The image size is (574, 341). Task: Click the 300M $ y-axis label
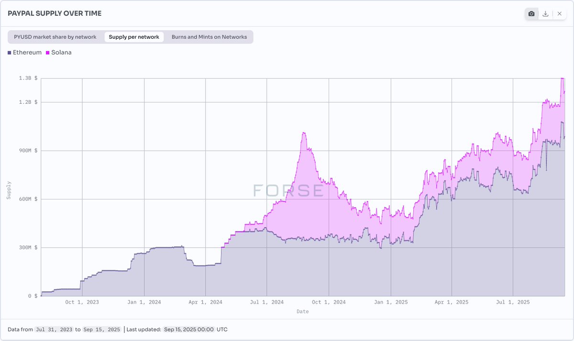click(x=29, y=248)
